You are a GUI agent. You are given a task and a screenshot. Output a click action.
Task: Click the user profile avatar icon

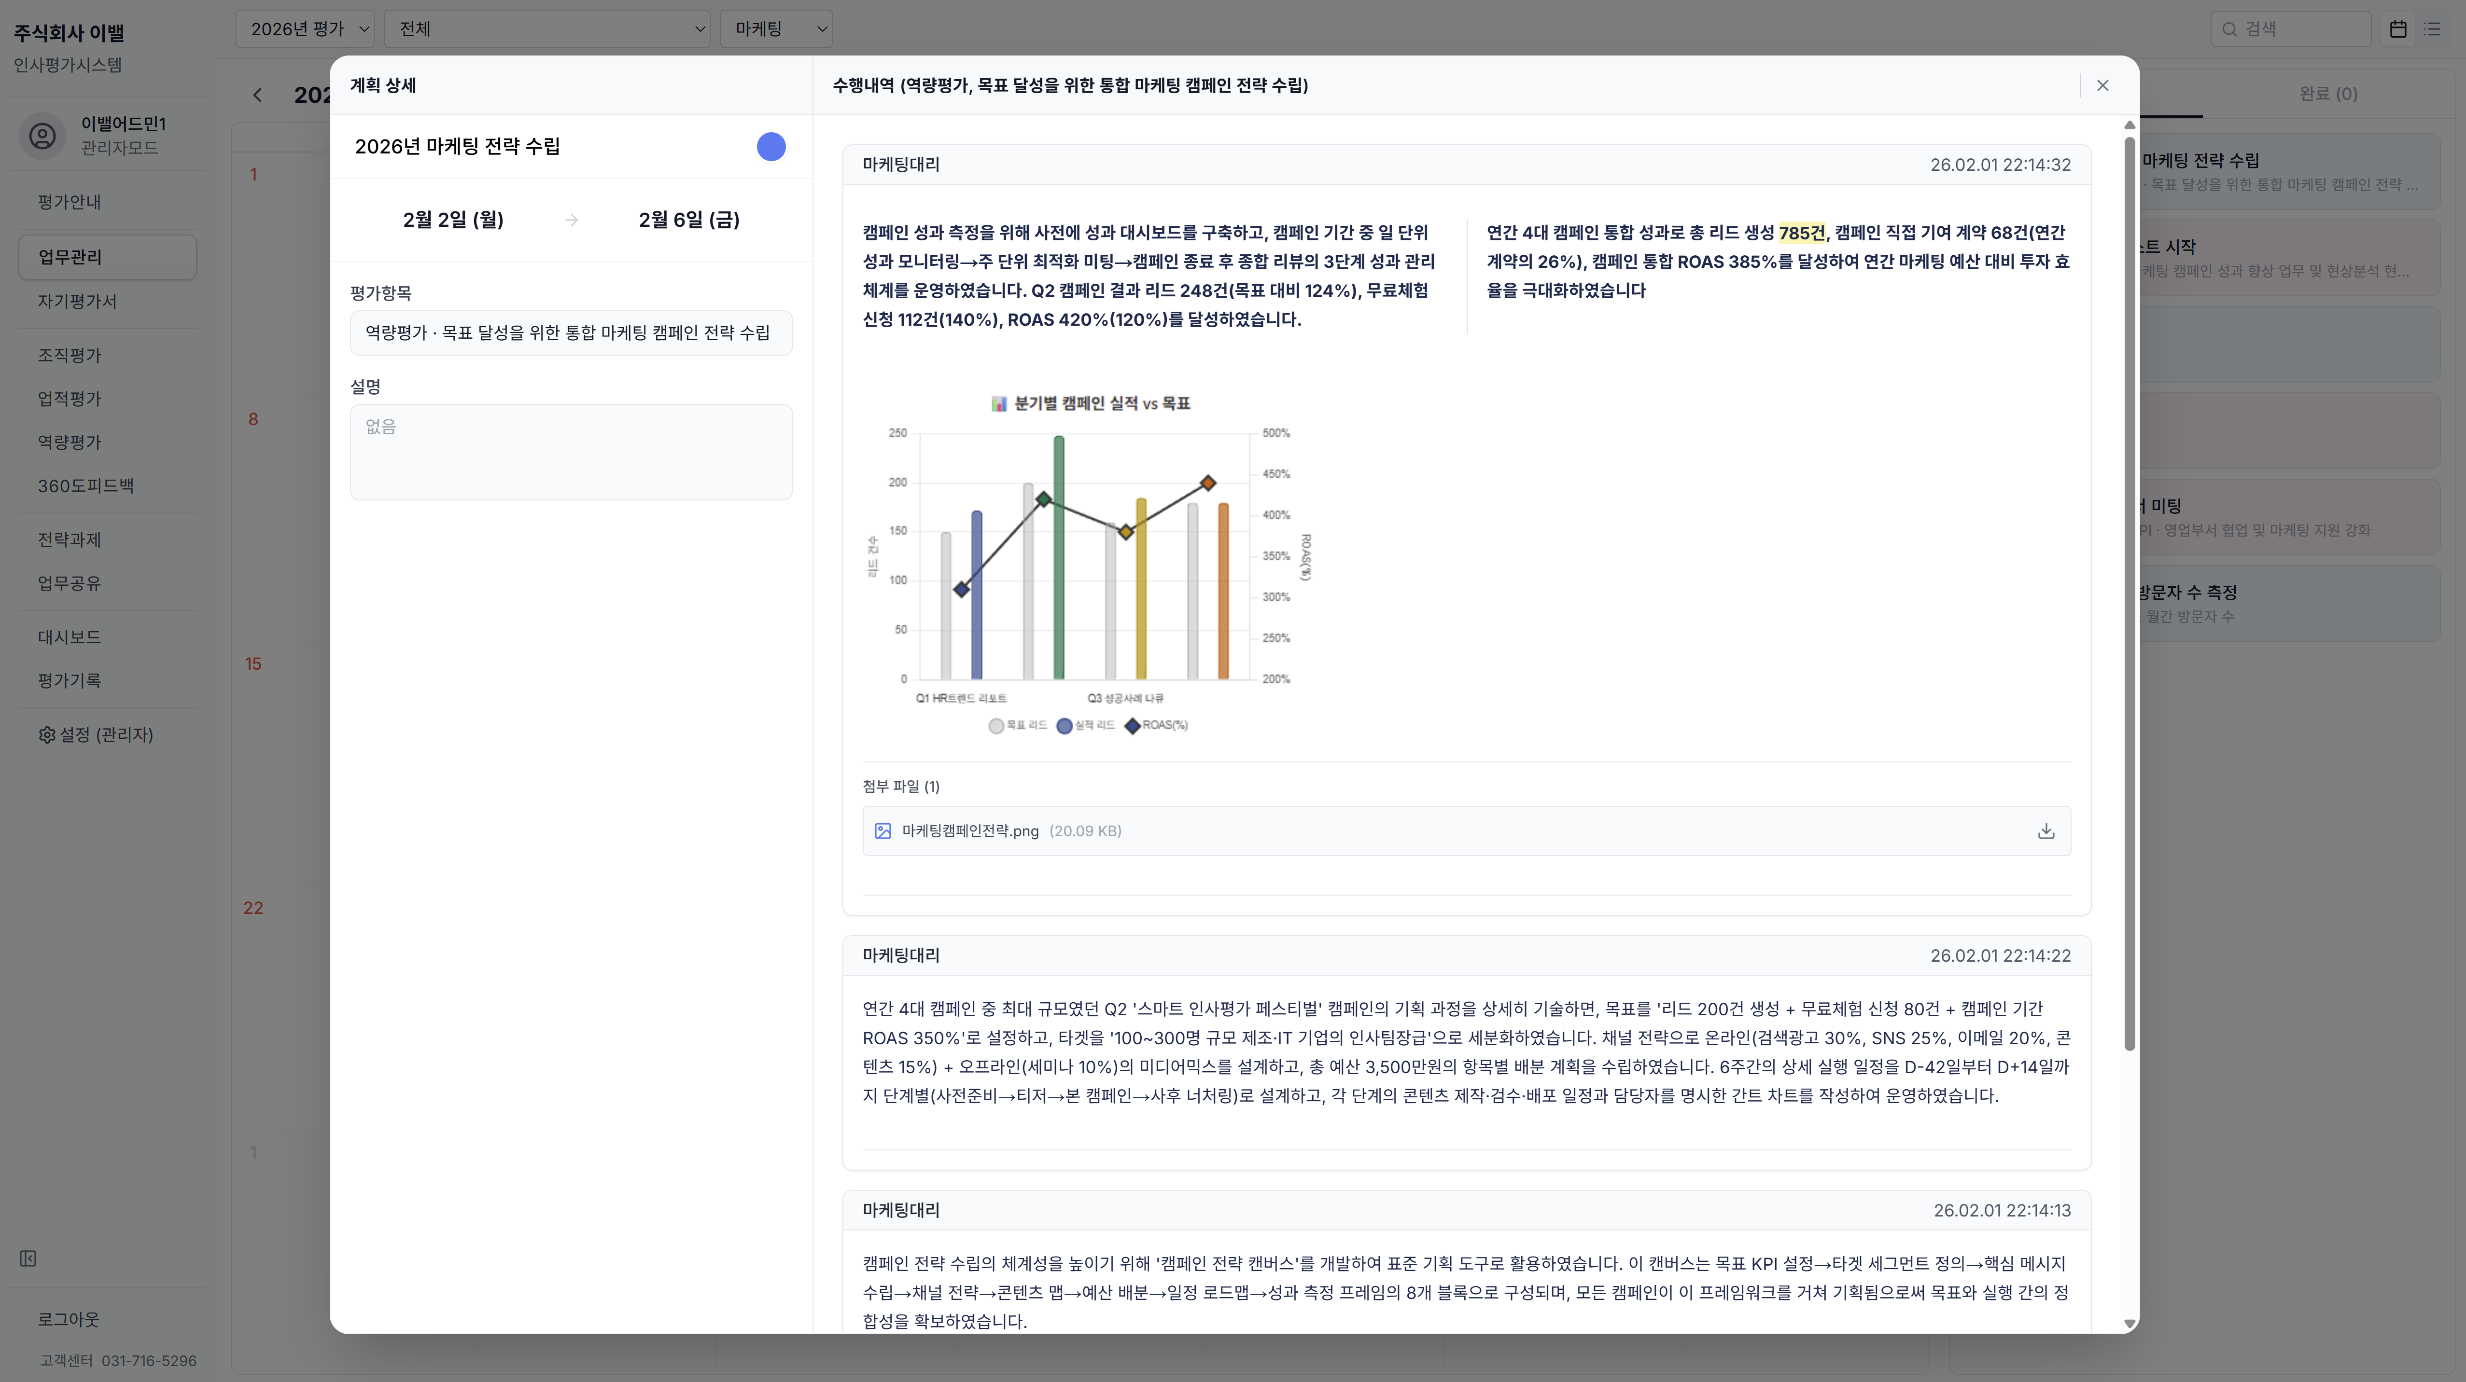coord(42,136)
